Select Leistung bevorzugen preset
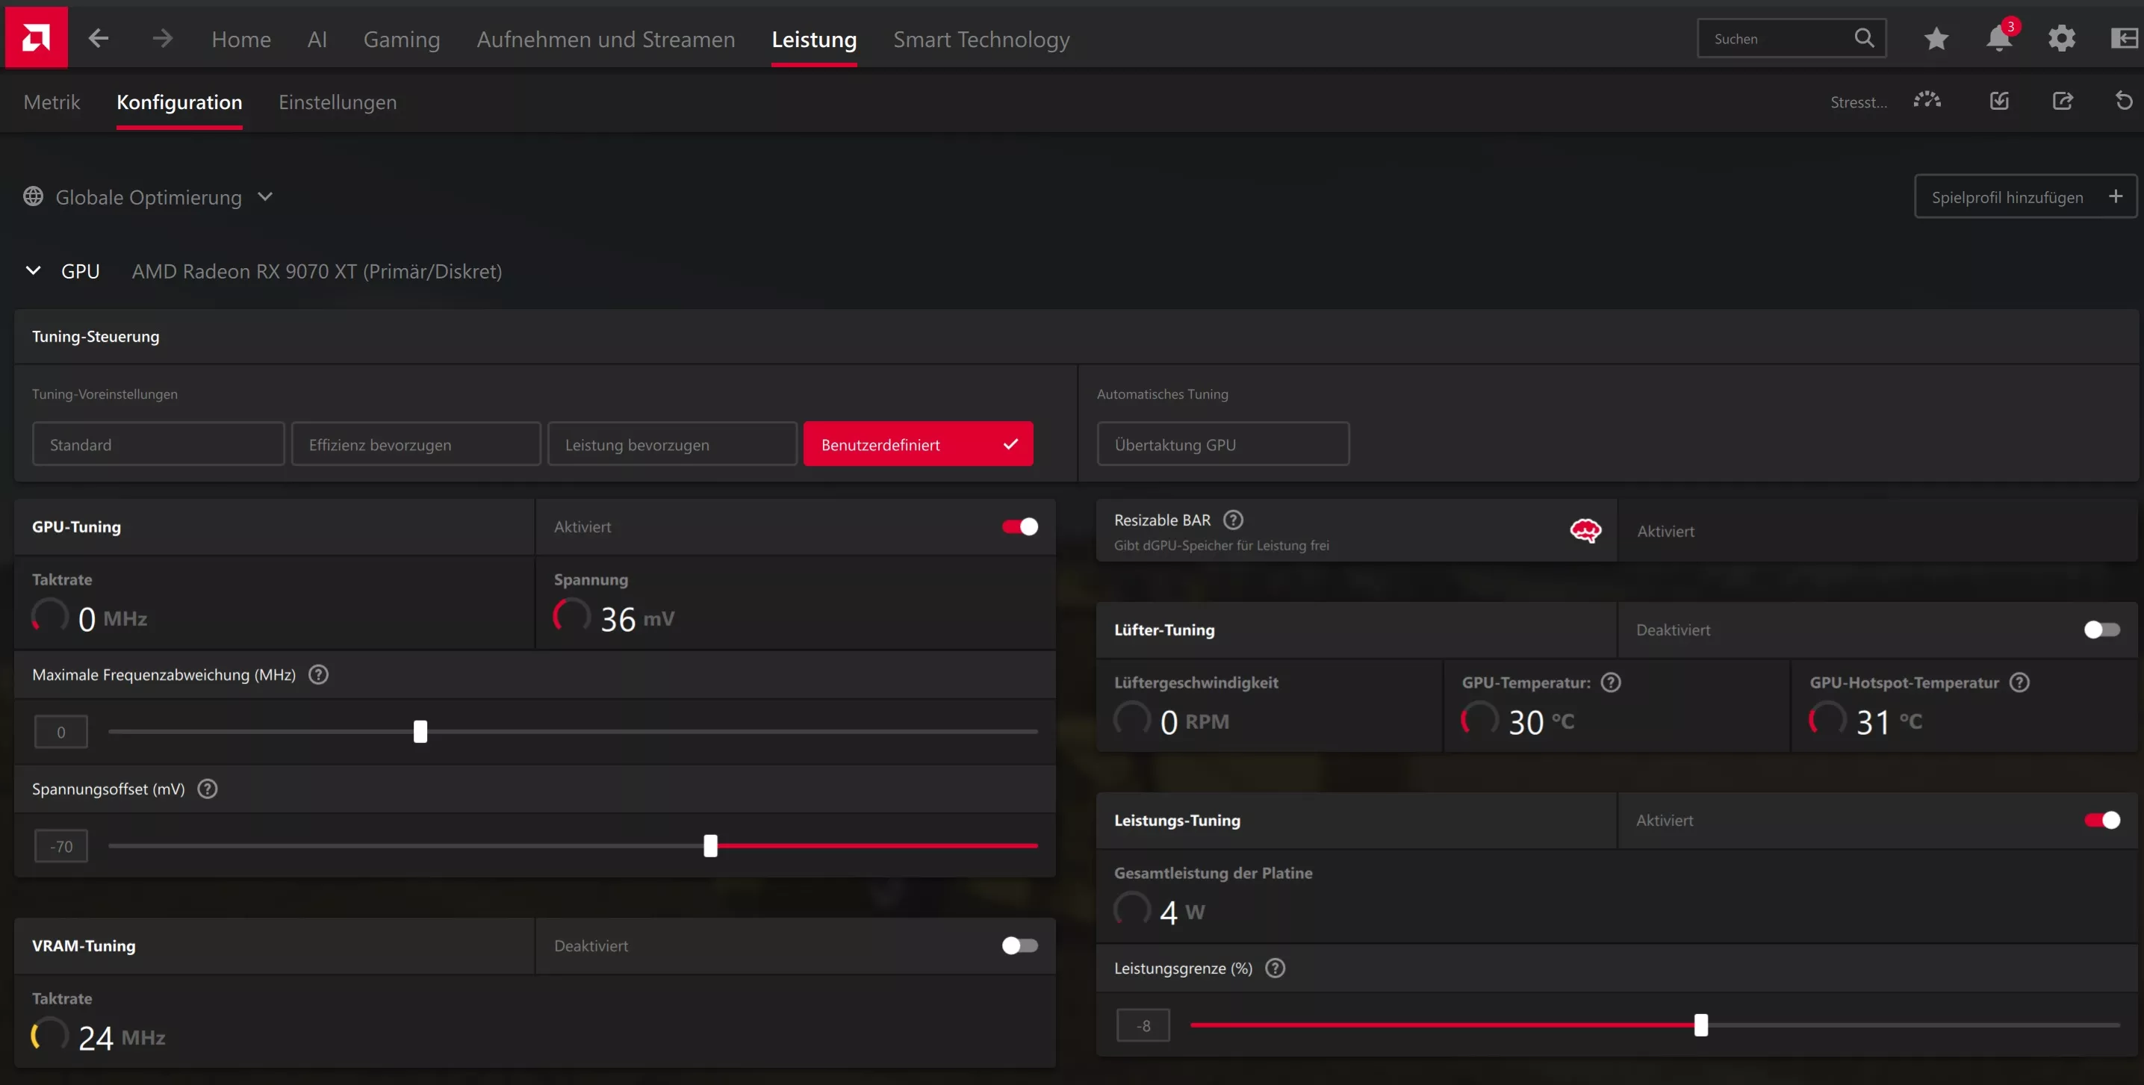 pyautogui.click(x=673, y=444)
